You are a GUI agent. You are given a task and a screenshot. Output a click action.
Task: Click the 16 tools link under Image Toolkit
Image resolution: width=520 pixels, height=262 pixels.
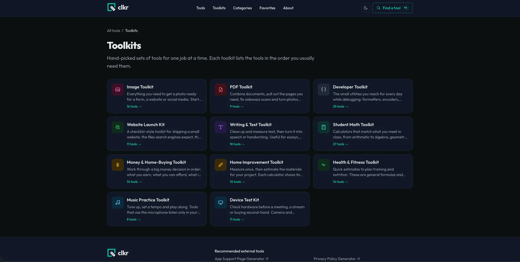pos(134,106)
